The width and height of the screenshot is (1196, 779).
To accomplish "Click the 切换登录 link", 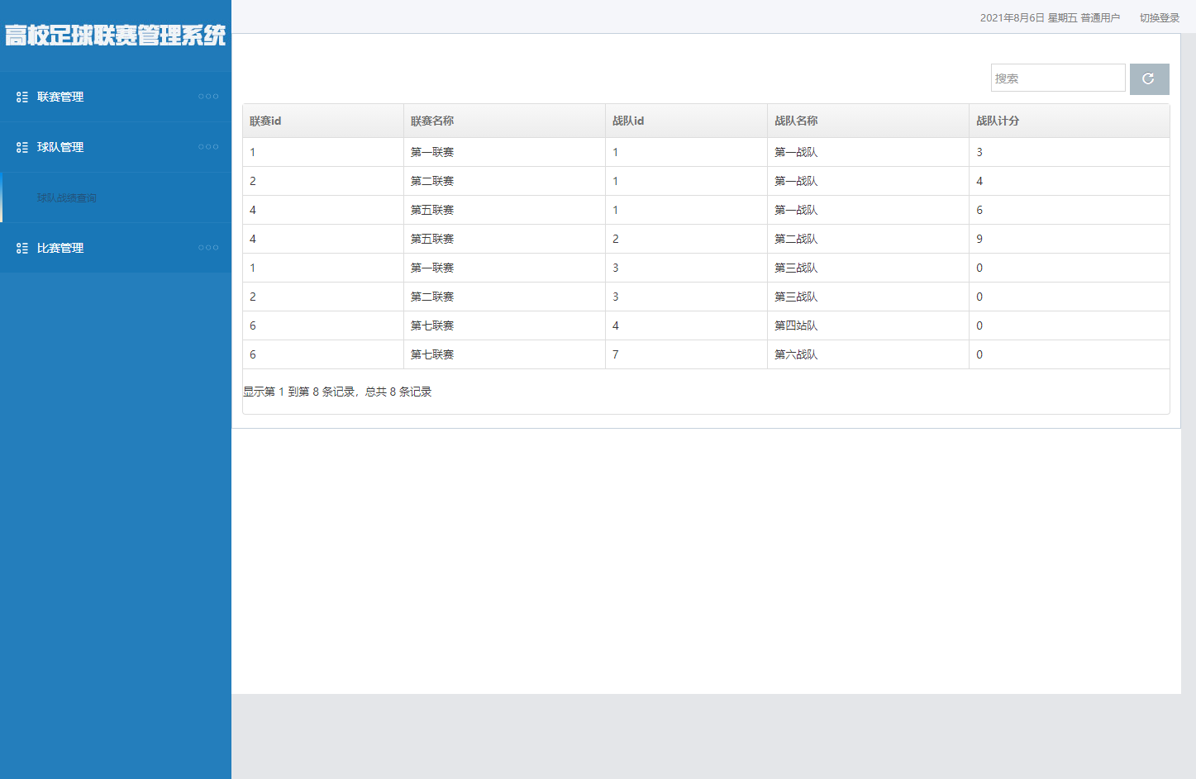I will click(x=1159, y=18).
